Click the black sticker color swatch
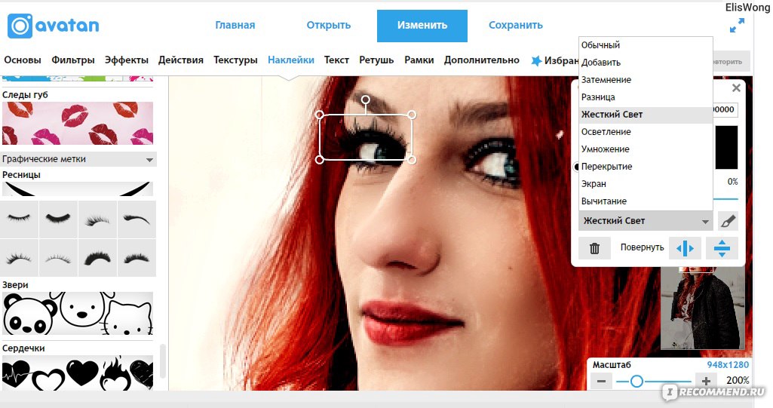Viewport: 773px width, 408px height. coord(726,147)
